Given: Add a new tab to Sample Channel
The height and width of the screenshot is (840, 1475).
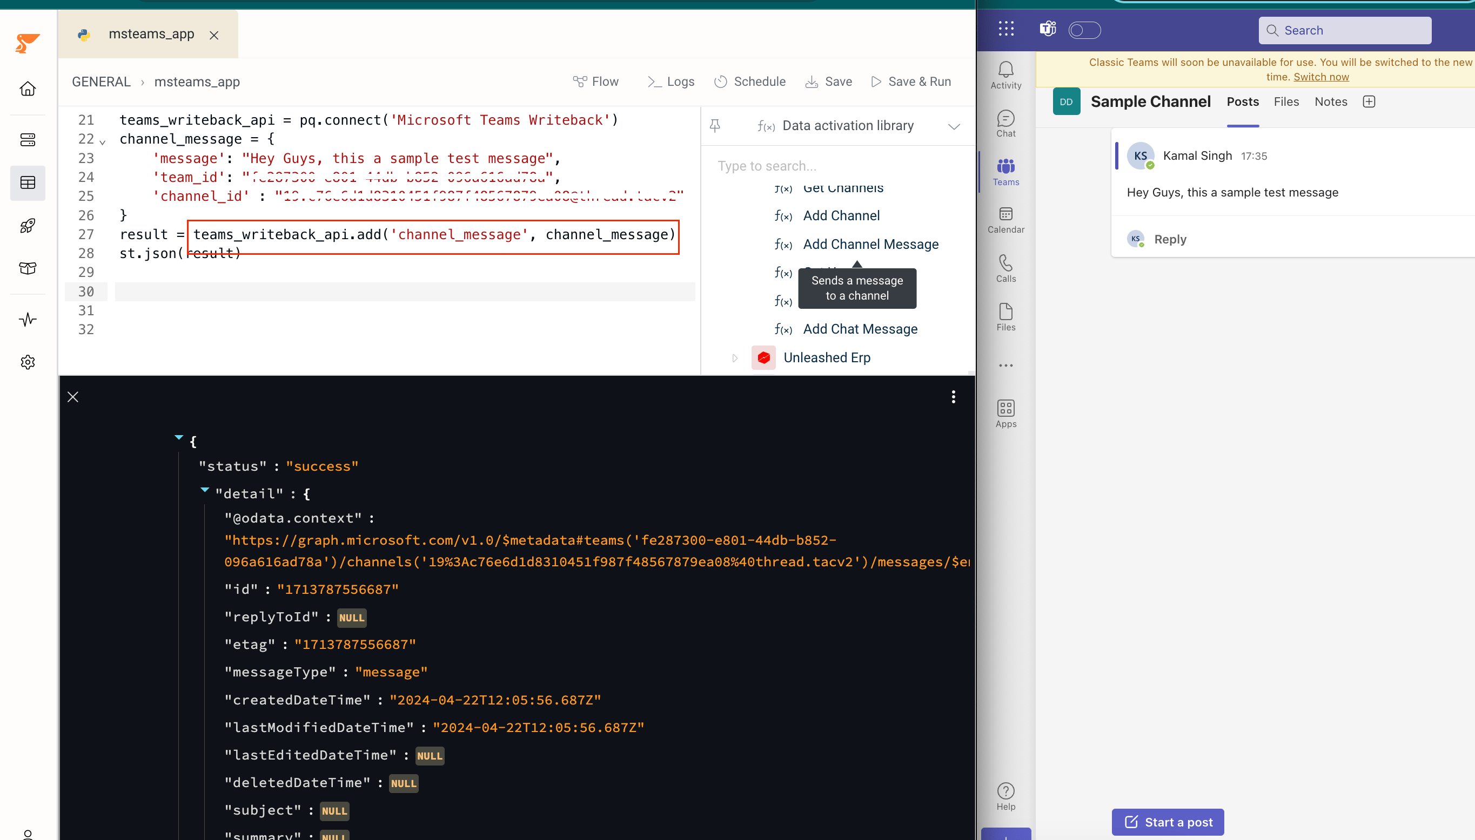Looking at the screenshot, I should 1369,102.
